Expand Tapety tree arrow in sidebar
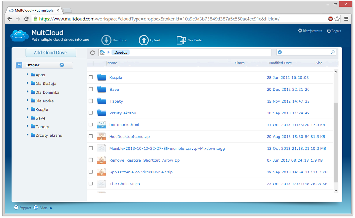355x218 pixels. click(28, 126)
